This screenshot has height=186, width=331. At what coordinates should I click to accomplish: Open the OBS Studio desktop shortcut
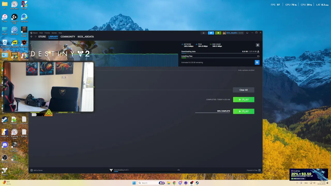tap(5, 159)
